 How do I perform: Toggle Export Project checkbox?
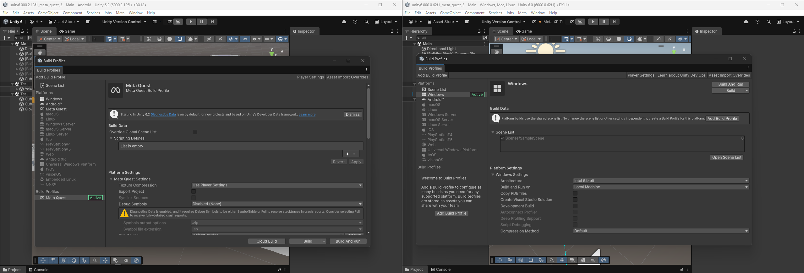(x=194, y=191)
